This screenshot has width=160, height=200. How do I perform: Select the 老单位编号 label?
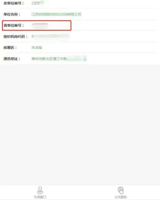coord(14,3)
